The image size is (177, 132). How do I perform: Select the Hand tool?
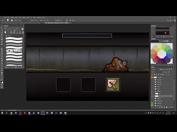click(x=2, y=73)
